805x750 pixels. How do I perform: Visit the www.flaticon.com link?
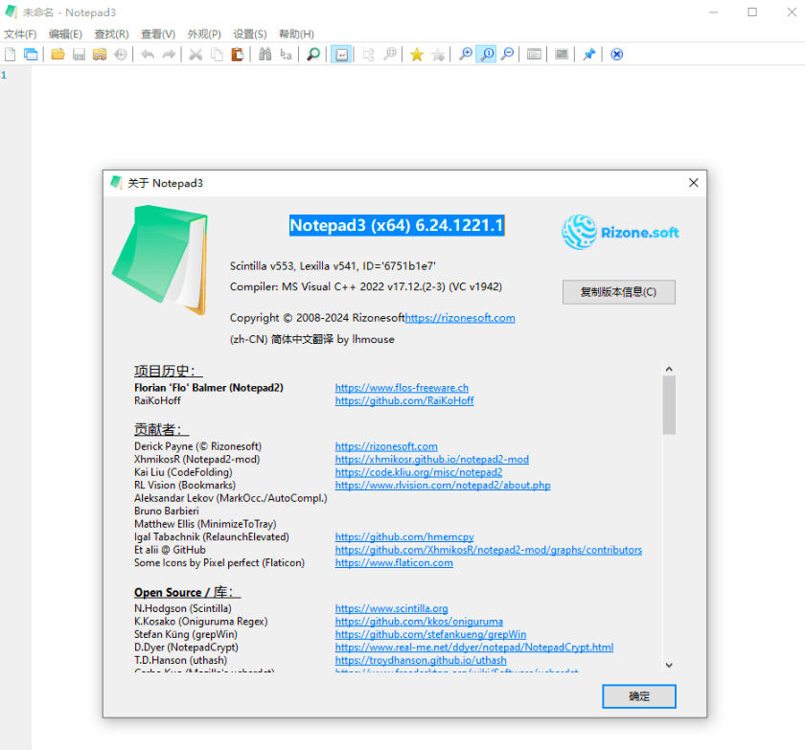tap(394, 563)
